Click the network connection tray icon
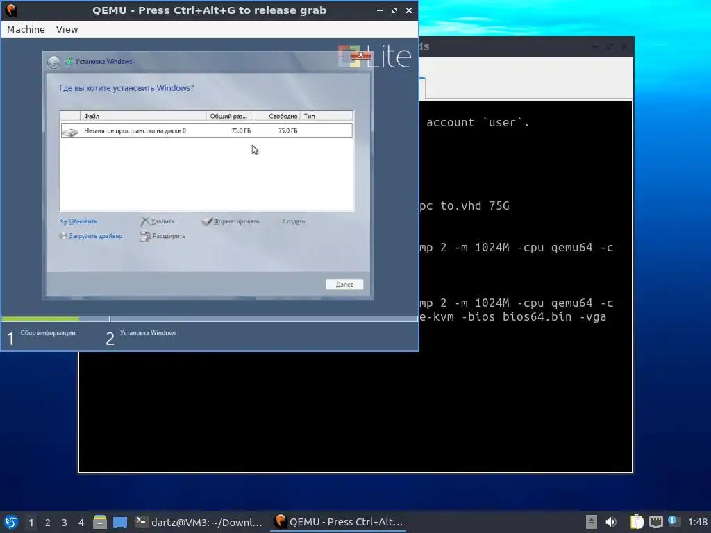711x533 pixels. (655, 522)
